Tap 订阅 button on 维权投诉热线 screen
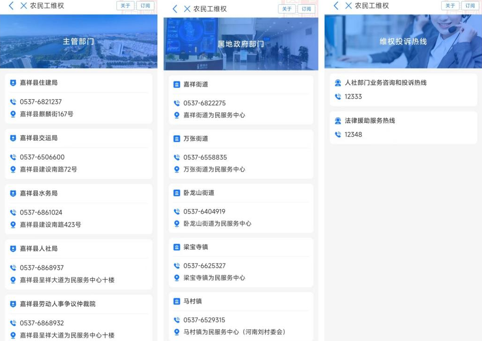This screenshot has height=341, width=482. [470, 6]
